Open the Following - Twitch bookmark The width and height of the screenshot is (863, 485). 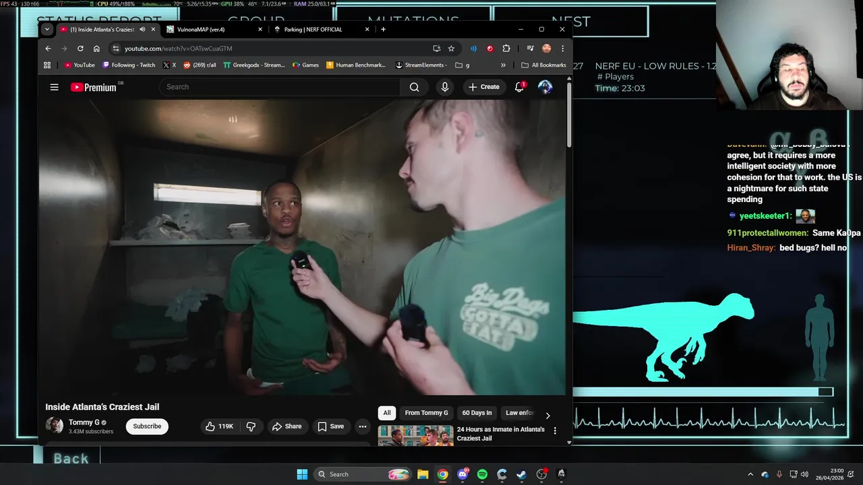(x=129, y=65)
